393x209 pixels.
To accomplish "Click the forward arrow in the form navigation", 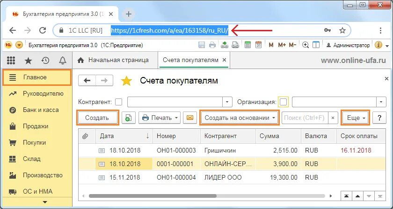I will click(104, 81).
